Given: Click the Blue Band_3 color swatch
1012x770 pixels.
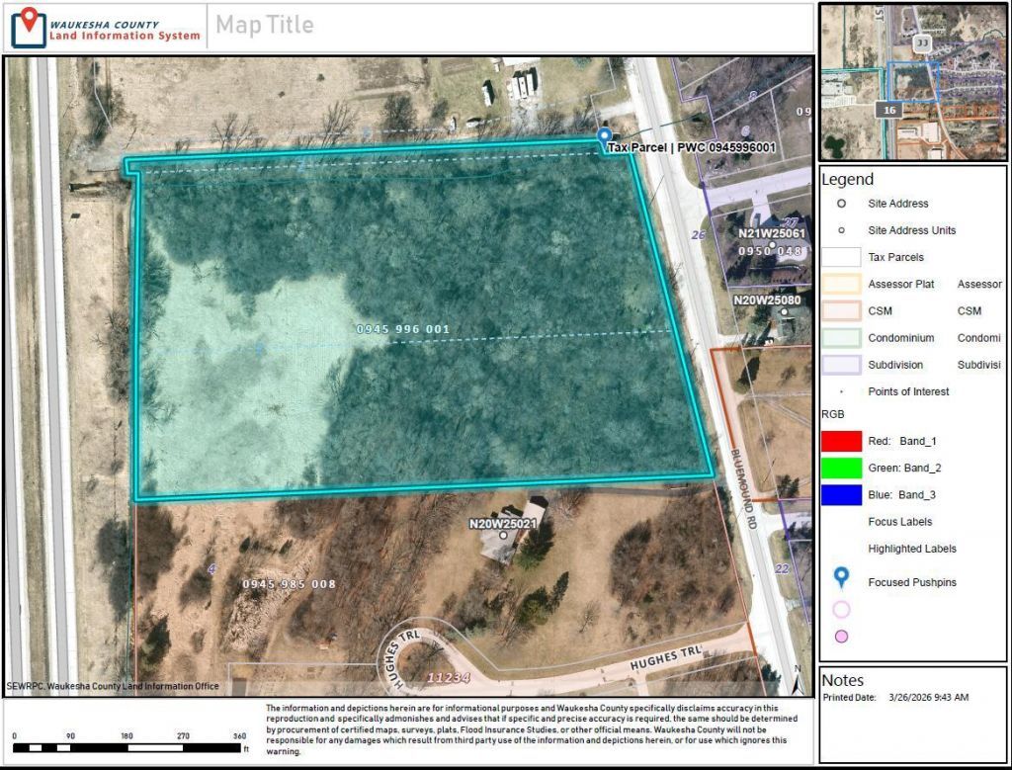Looking at the screenshot, I should click(x=841, y=494).
